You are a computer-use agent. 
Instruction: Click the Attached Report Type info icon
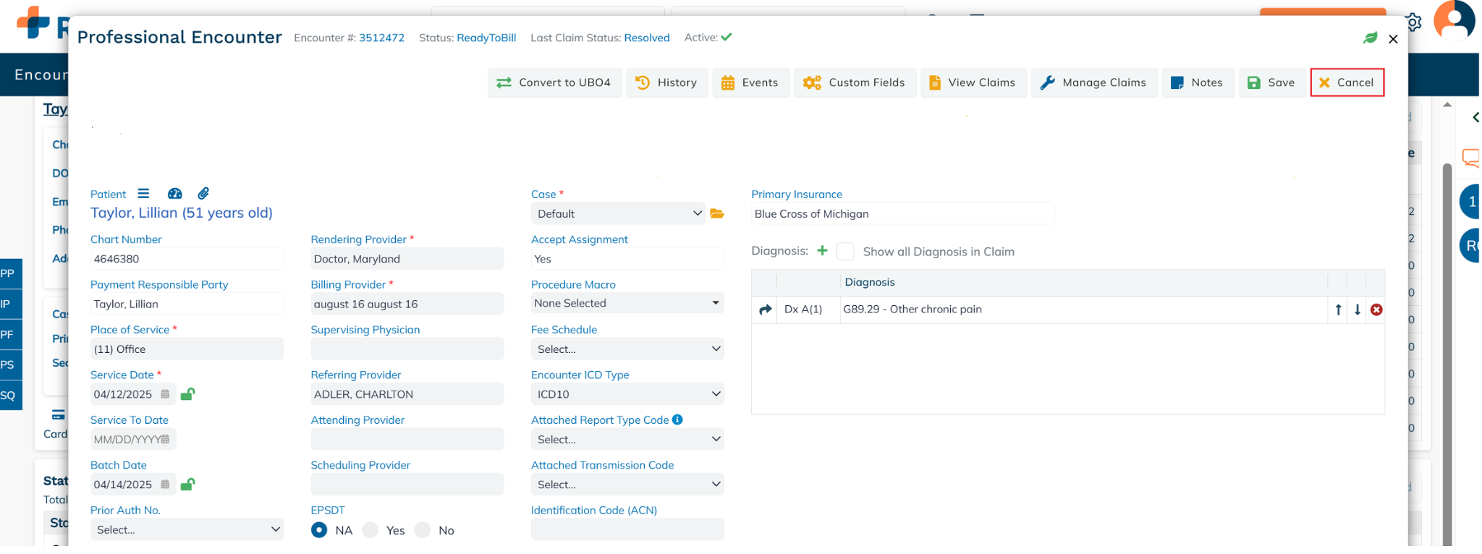click(677, 420)
